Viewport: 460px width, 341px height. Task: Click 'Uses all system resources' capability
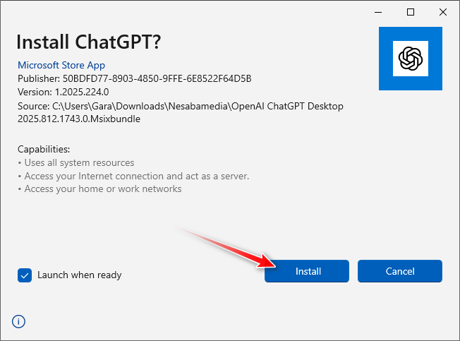(x=79, y=162)
